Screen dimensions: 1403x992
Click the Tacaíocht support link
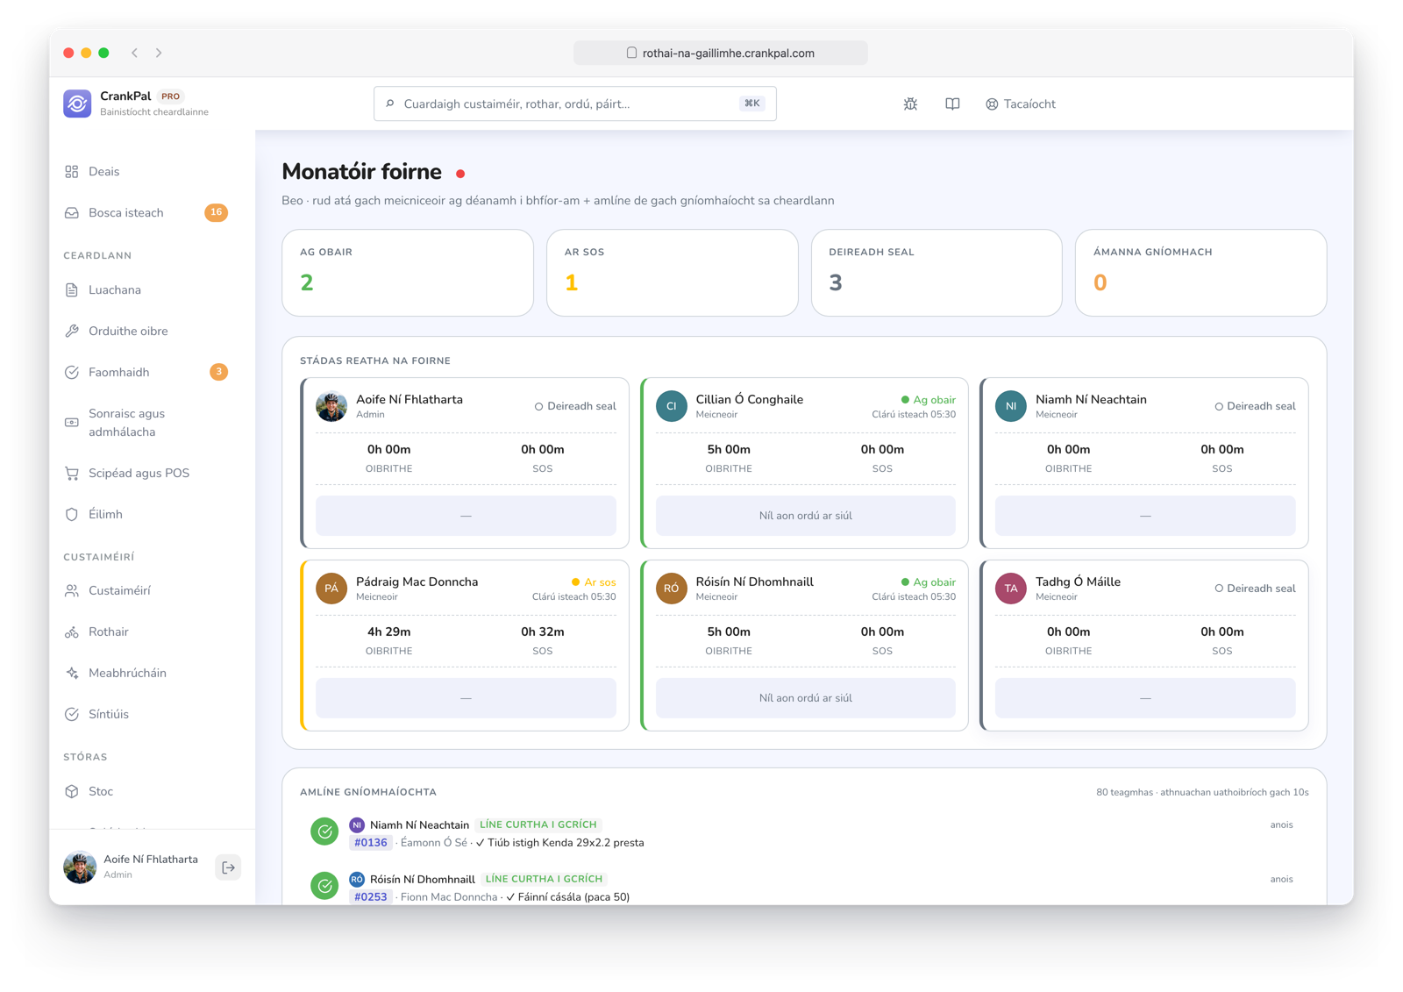(x=1021, y=103)
